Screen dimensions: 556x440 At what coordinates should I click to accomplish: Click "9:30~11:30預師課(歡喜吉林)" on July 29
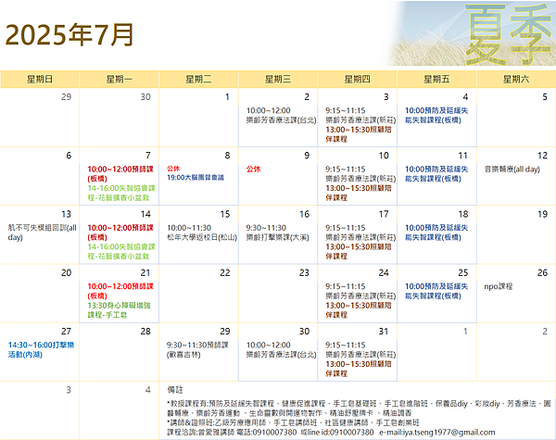click(197, 349)
